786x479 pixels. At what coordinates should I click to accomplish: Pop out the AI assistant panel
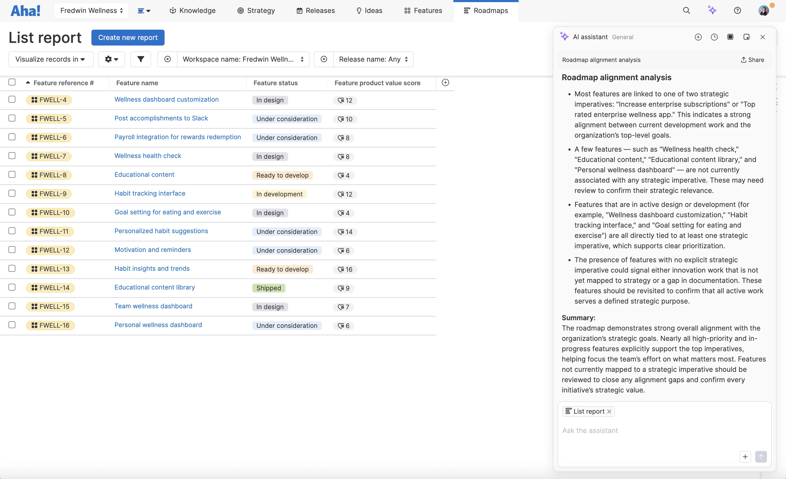[747, 37]
